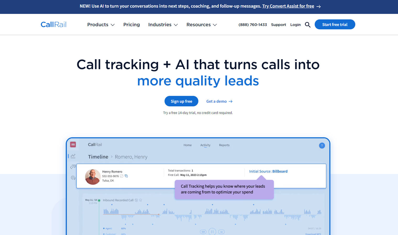Click the search magnifier icon in header
This screenshot has height=235, width=398.
tap(308, 25)
